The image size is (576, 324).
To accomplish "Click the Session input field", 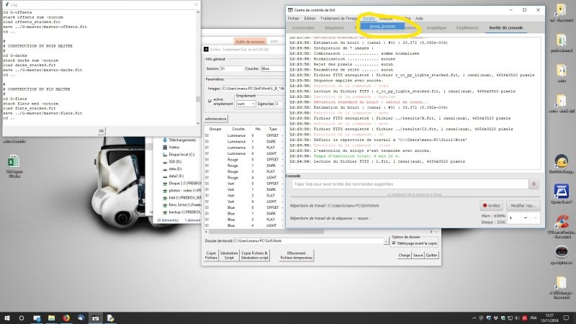I will (231, 68).
